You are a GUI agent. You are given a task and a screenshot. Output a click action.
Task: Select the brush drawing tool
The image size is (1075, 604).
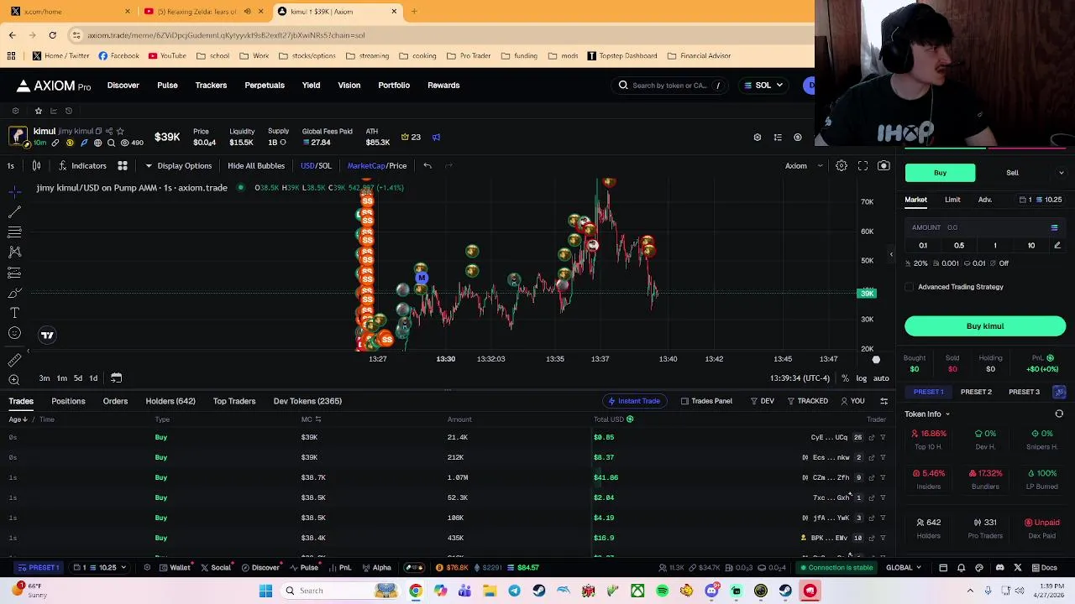point(14,293)
